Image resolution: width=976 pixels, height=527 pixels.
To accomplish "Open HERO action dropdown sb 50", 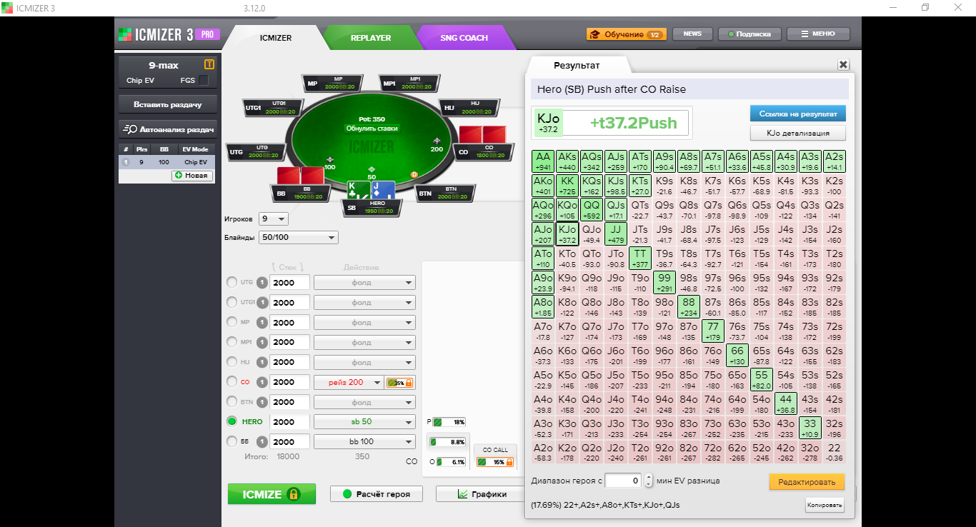I will (x=364, y=422).
